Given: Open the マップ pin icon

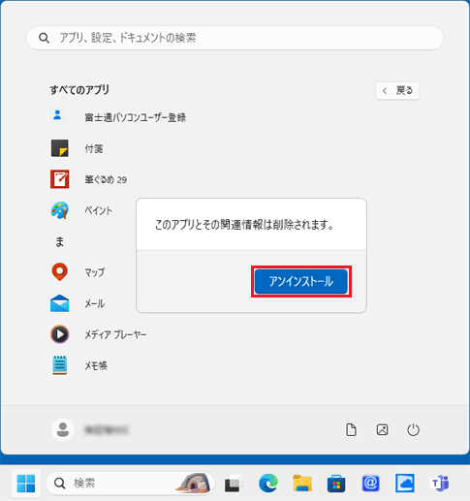Looking at the screenshot, I should [59, 272].
